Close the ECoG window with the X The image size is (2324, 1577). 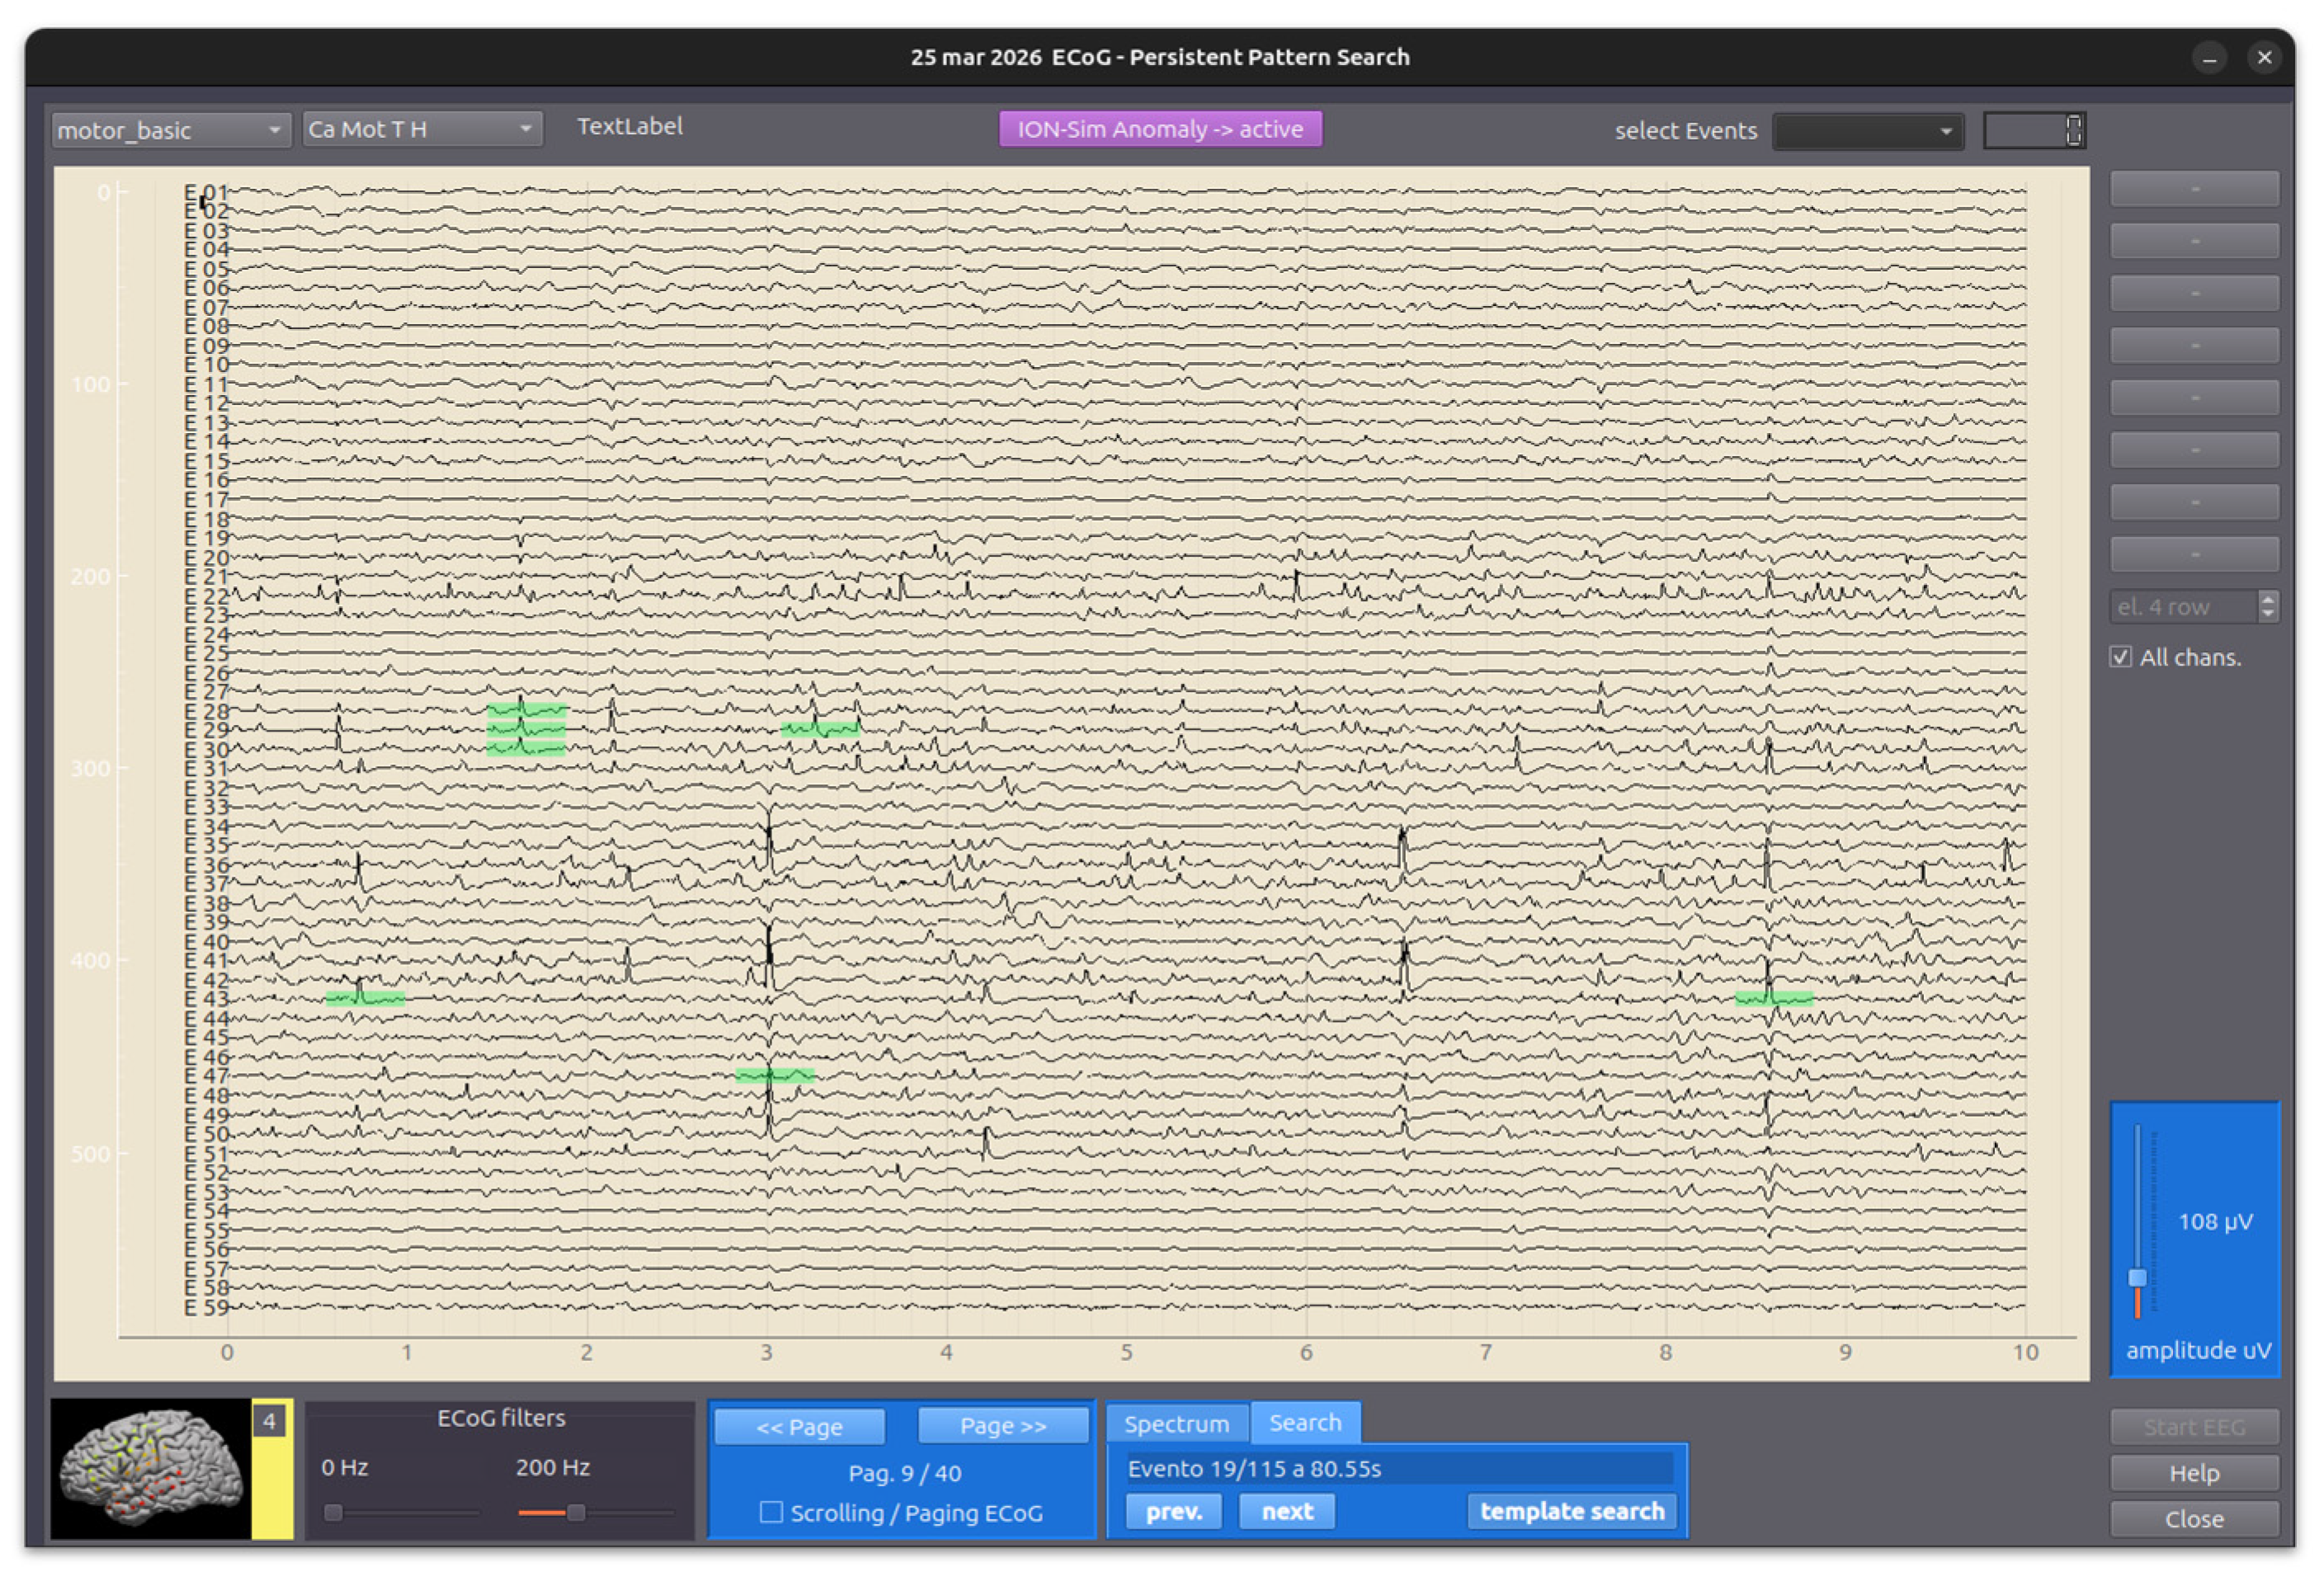point(2264,57)
